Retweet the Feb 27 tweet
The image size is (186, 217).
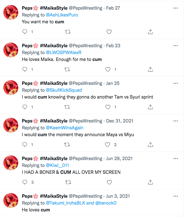[x=67, y=32]
